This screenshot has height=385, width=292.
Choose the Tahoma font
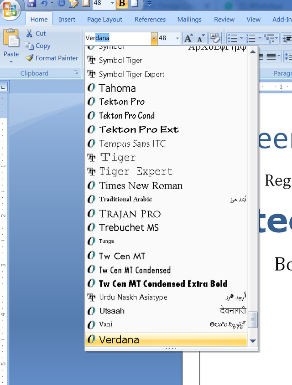click(x=166, y=88)
